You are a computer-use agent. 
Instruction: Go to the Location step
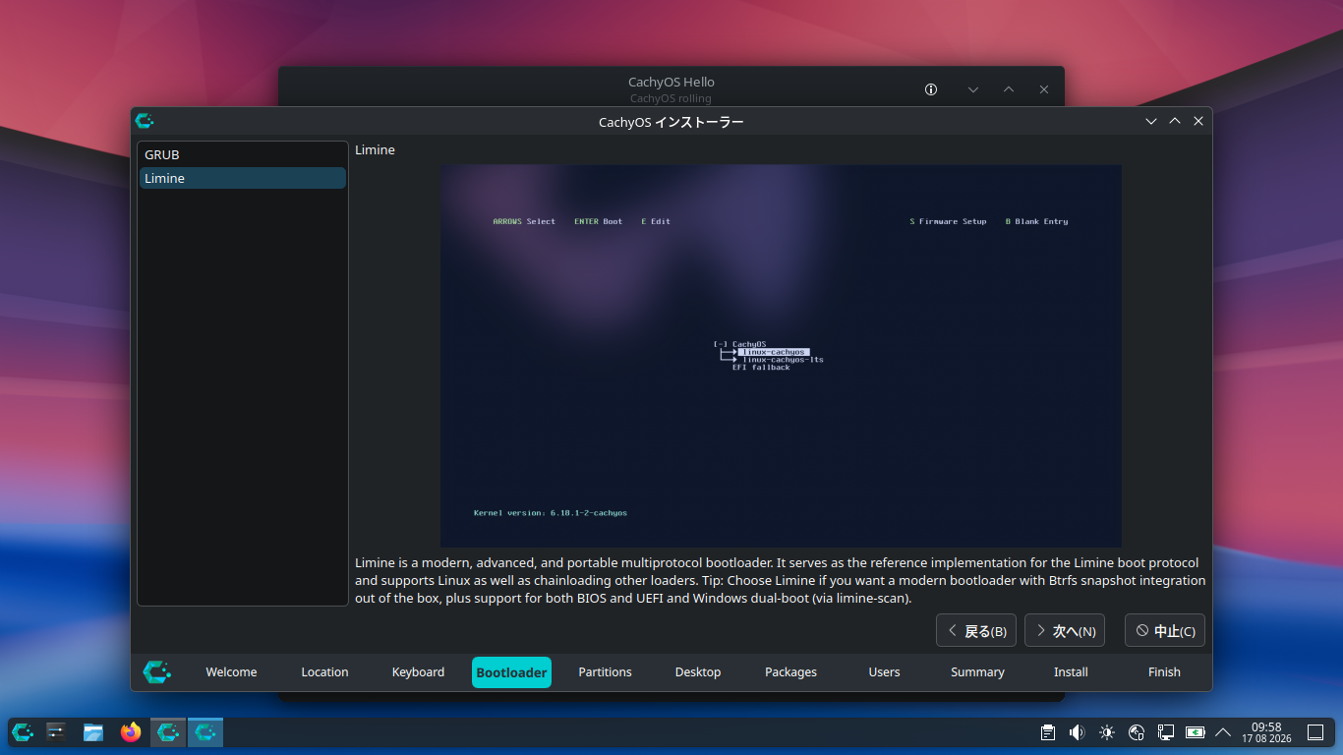point(324,672)
